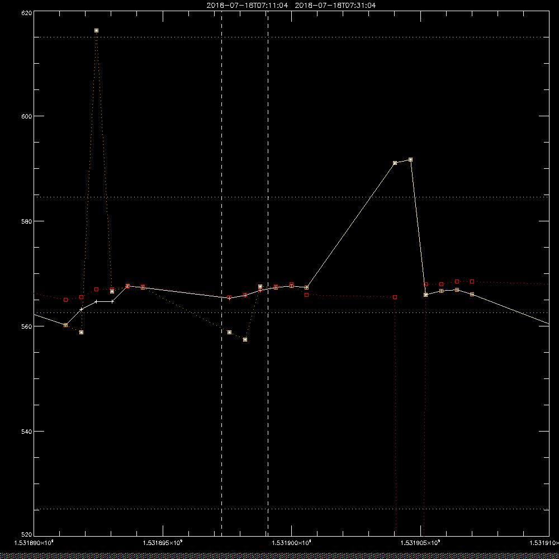Click the left vertical dashed interval line
The width and height of the screenshot is (559, 559).
point(222,273)
